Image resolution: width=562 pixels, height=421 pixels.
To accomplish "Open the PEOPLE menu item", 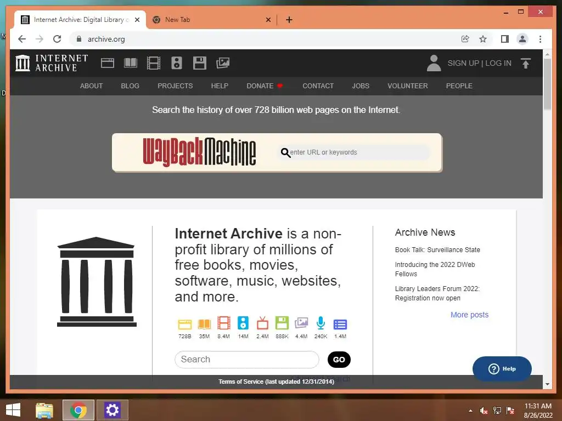I will click(x=459, y=86).
